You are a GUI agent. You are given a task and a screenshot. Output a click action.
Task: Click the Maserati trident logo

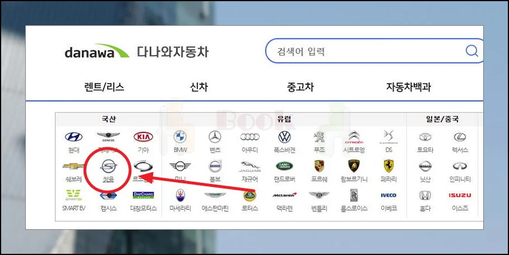click(x=180, y=195)
